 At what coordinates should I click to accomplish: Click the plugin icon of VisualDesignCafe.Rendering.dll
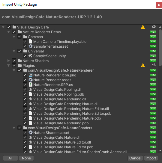click(30, 99)
